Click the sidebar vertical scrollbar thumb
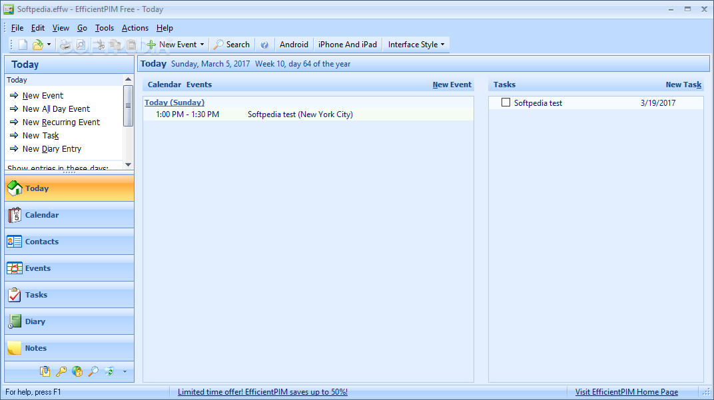The height and width of the screenshot is (400, 714). coord(128,106)
